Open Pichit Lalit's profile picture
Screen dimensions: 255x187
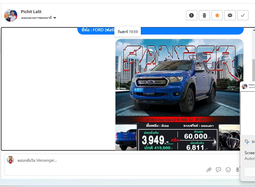[x=11, y=15]
